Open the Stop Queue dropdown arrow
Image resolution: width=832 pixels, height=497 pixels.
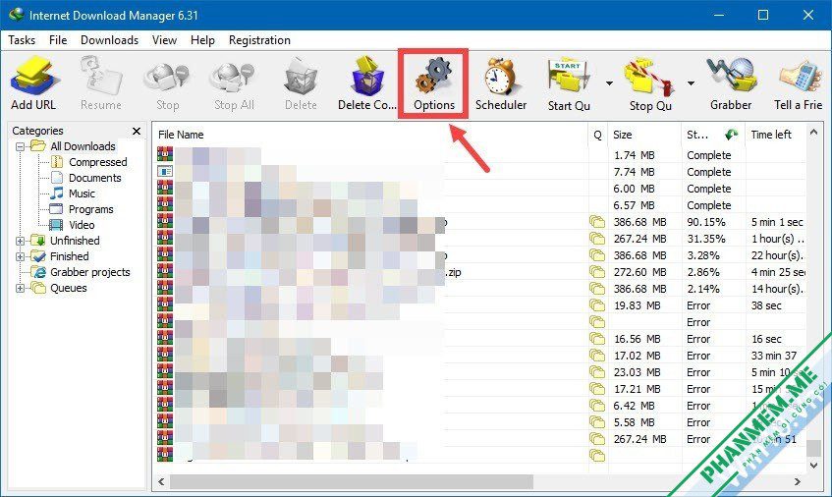pyautogui.click(x=691, y=83)
